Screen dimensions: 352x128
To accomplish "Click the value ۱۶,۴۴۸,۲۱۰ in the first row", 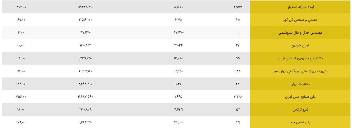I will [x=85, y=7].
